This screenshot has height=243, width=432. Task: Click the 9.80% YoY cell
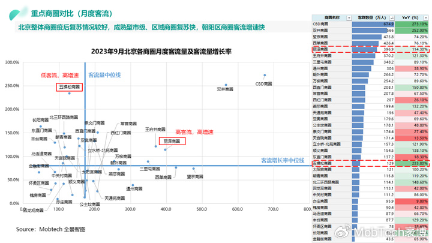412,201
